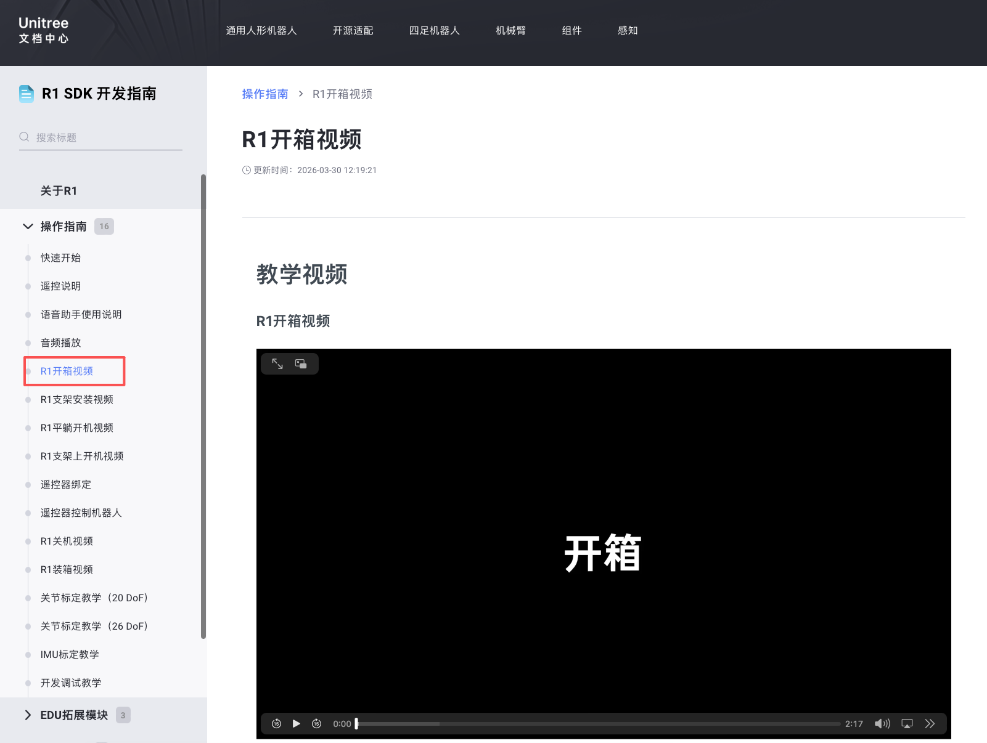Open 关节标定教学 (20 DoF) page
The height and width of the screenshot is (743, 987).
[94, 598]
